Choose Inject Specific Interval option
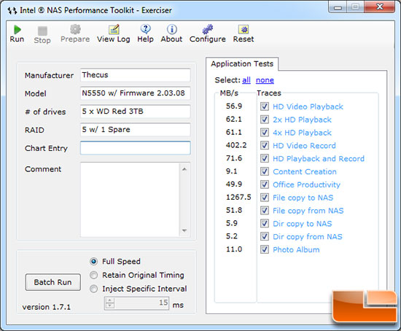This screenshot has width=401, height=331. tap(94, 289)
